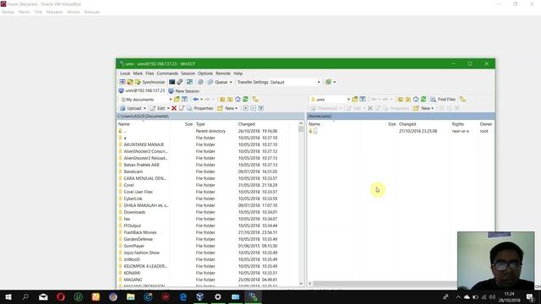Image resolution: width=541 pixels, height=304 pixels.
Task: Open the My documents drive dropdown
Action: [x=146, y=100]
